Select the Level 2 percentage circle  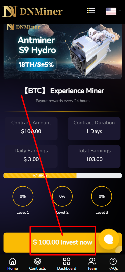pyautogui.click(x=62, y=196)
